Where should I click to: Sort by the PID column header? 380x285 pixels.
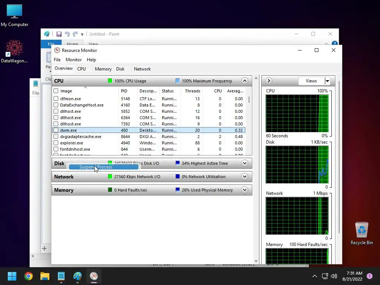128,91
